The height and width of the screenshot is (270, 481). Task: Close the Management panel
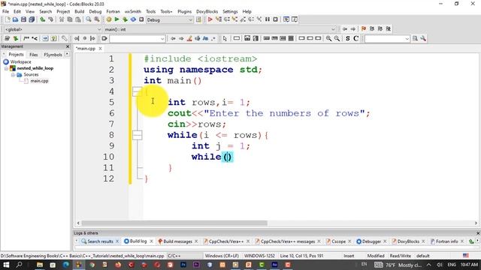coord(68,46)
